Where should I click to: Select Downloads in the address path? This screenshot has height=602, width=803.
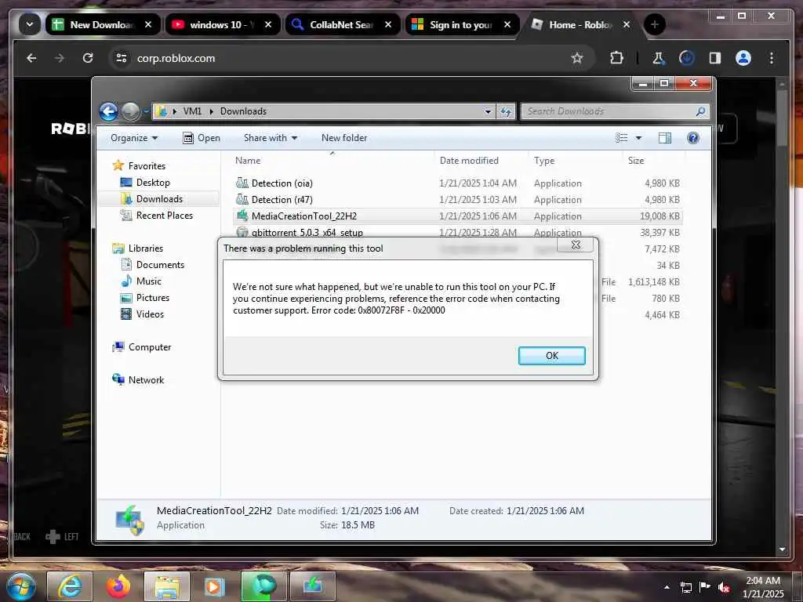pyautogui.click(x=243, y=111)
